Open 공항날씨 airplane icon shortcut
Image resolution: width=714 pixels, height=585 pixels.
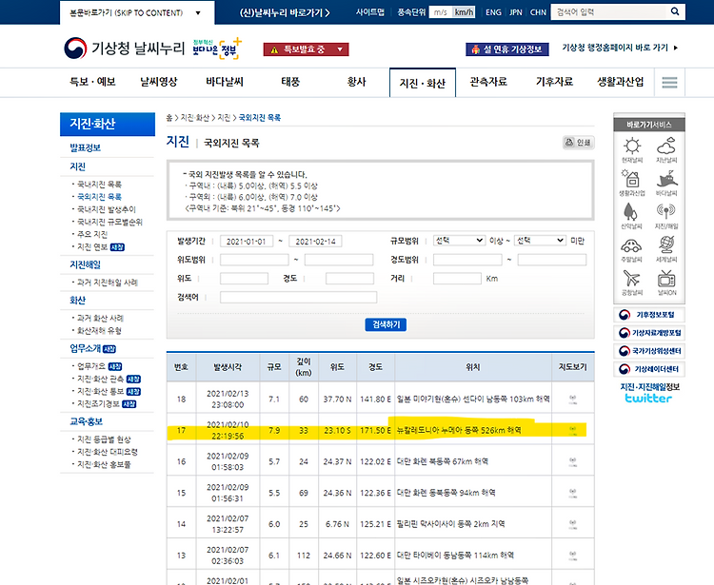point(631,283)
